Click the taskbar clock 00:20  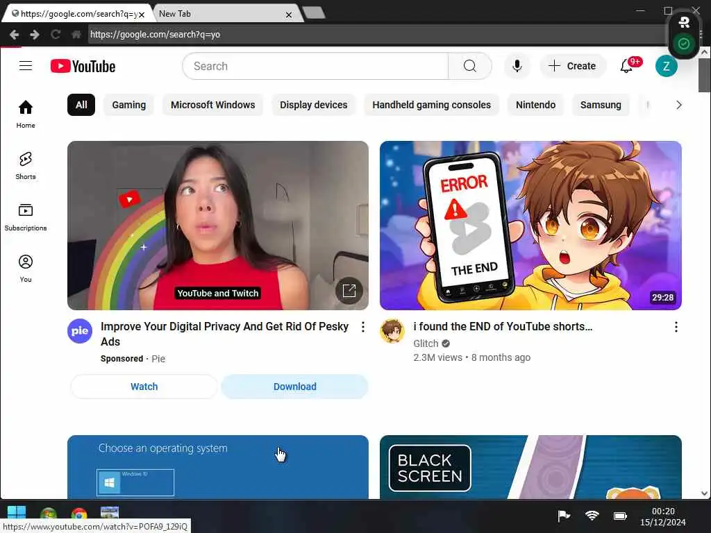pos(663,511)
